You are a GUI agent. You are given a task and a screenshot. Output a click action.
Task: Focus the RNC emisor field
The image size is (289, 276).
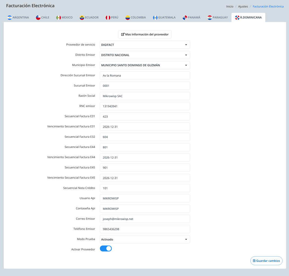pyautogui.click(x=145, y=106)
